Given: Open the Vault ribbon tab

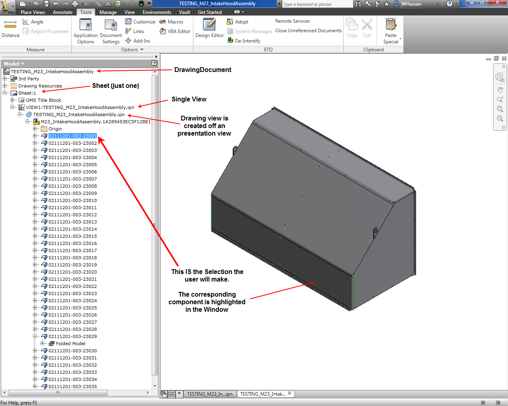Looking at the screenshot, I should [x=185, y=12].
